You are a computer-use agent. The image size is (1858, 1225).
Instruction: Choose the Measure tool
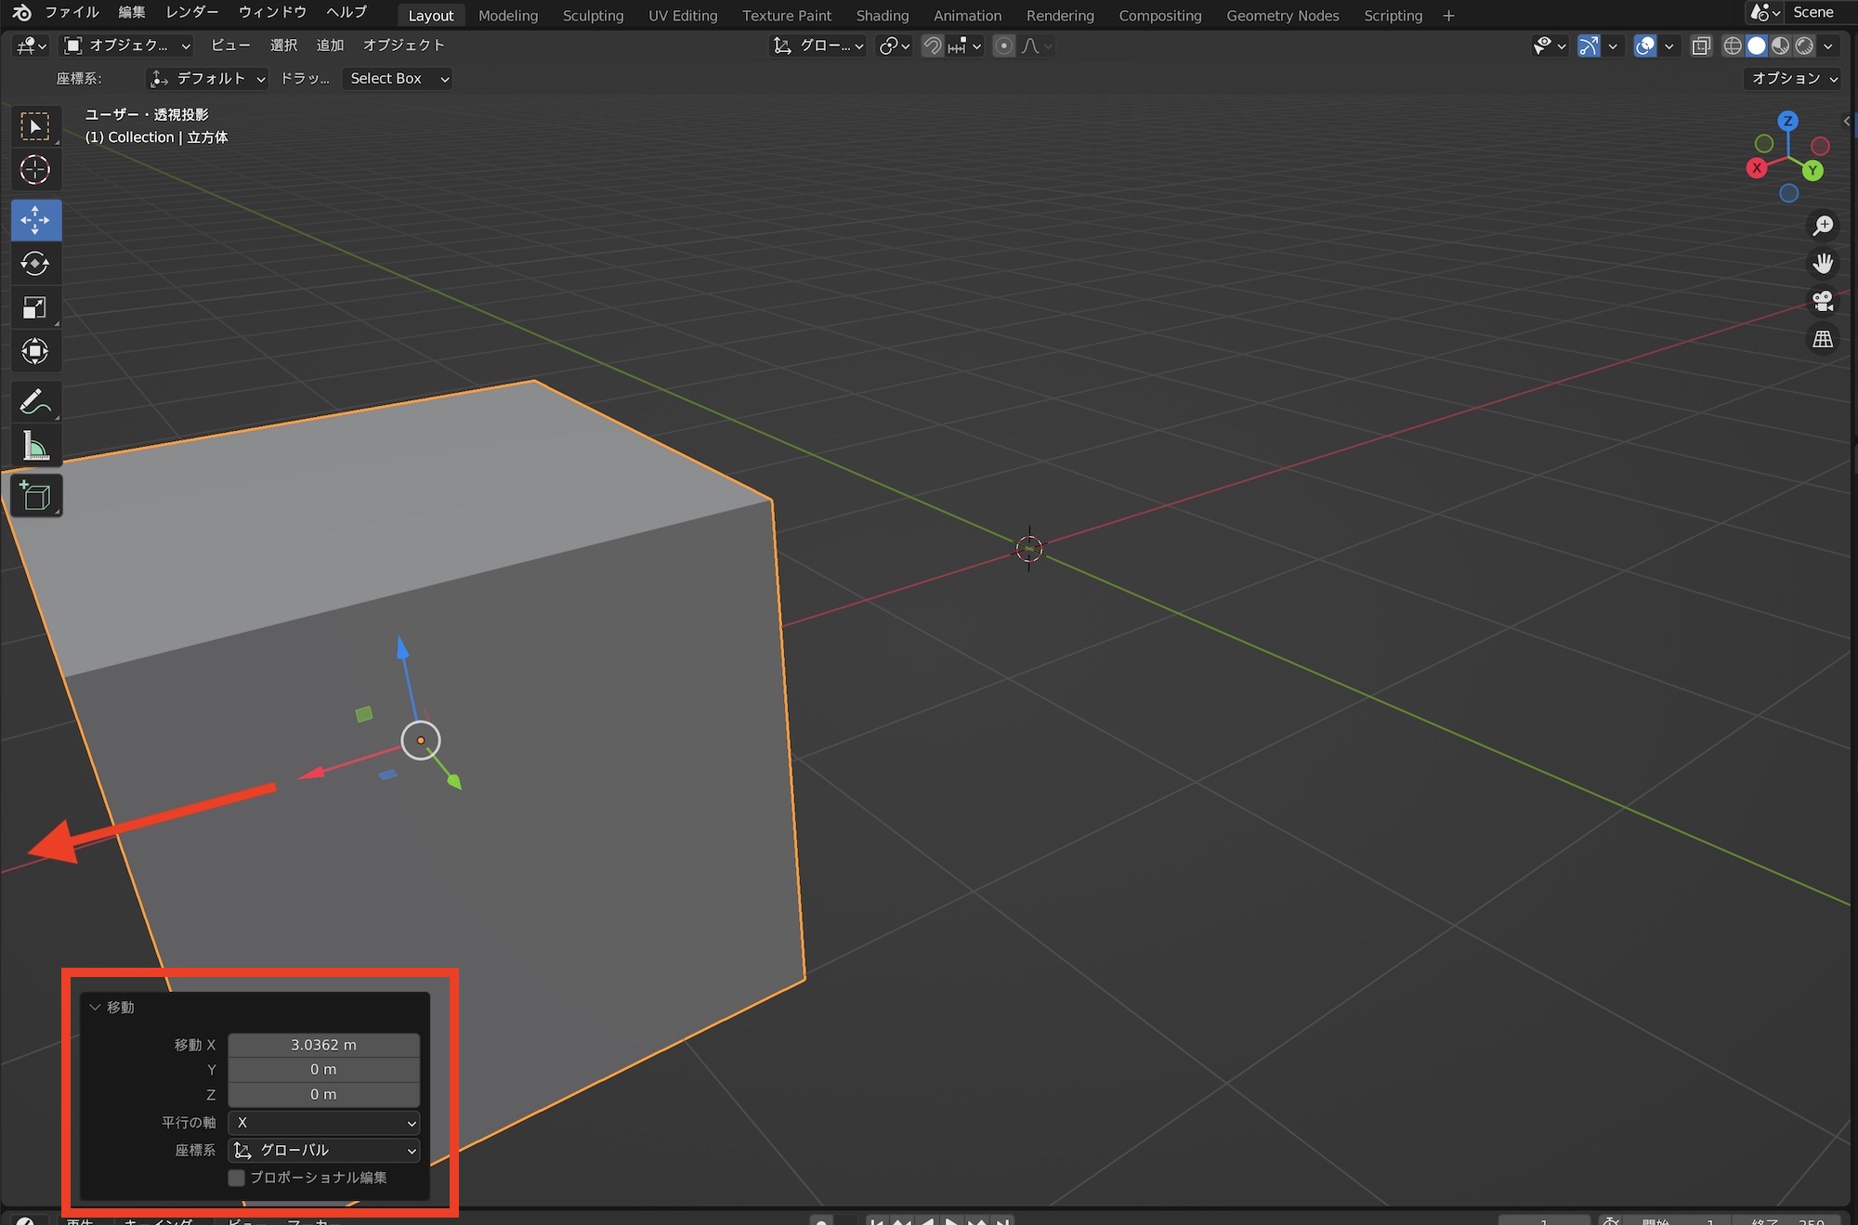[35, 448]
